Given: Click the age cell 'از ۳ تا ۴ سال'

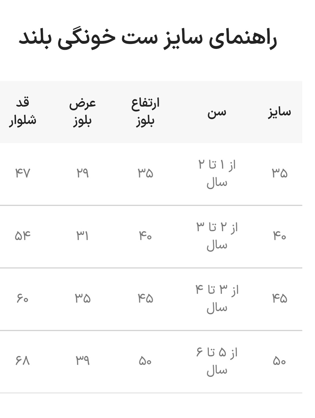Looking at the screenshot, I should 217,298.
